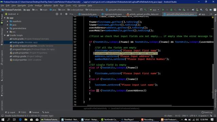Open the Event Log

pos(207,112)
